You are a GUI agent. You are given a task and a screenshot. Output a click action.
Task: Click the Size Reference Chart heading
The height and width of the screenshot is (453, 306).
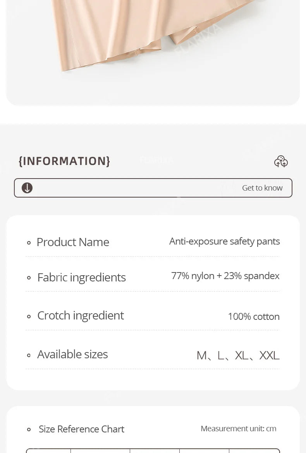[x=82, y=429]
